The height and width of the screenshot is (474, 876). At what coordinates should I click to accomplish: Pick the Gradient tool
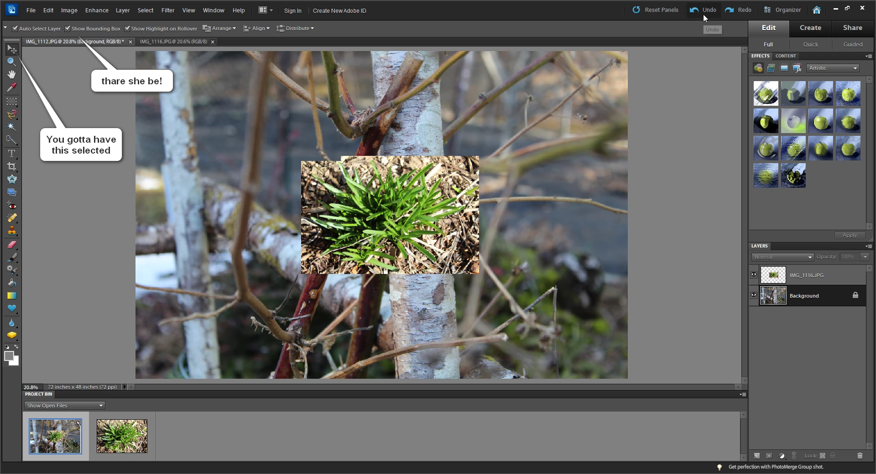click(x=12, y=295)
